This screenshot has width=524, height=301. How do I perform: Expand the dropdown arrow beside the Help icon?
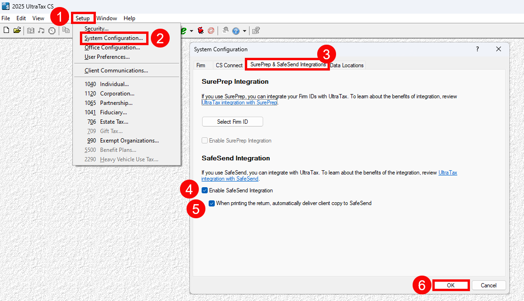point(244,31)
